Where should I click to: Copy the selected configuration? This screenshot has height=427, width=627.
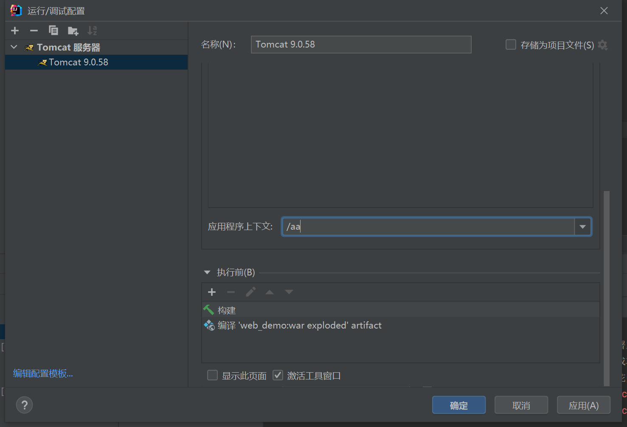[53, 31]
